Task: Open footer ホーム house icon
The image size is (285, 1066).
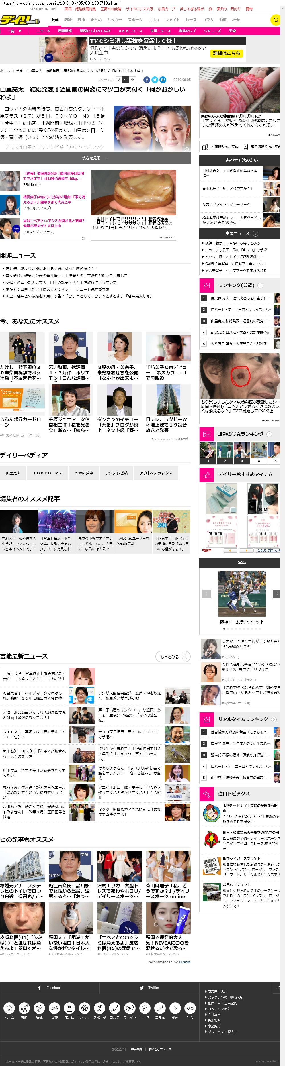Action: (x=9, y=1008)
